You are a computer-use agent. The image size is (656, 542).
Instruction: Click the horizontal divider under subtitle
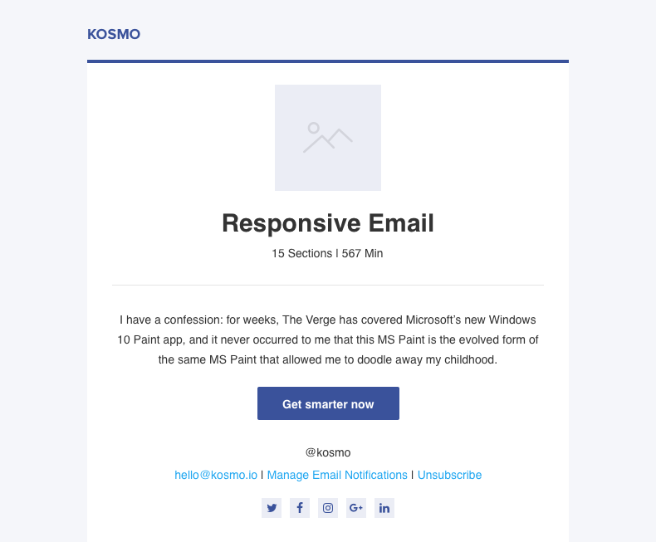pyautogui.click(x=328, y=285)
